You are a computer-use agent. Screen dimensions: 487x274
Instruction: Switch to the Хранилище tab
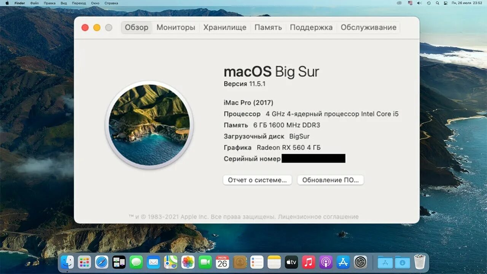click(225, 27)
